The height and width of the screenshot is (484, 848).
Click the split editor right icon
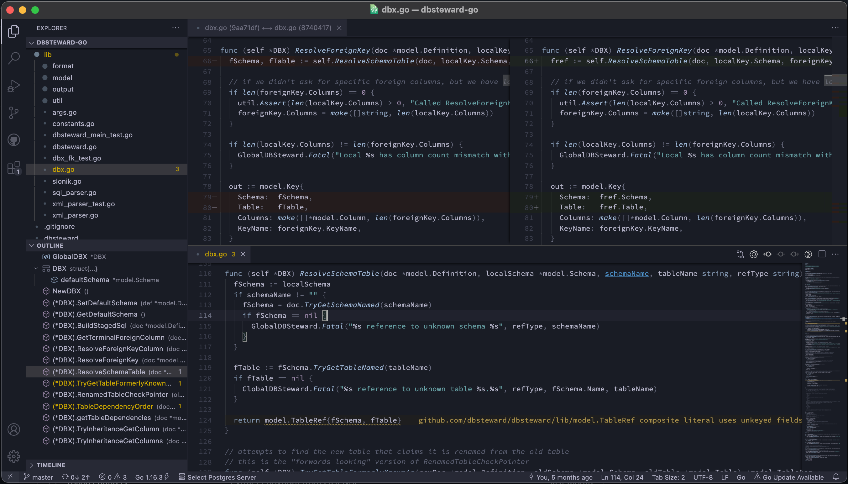pos(822,254)
